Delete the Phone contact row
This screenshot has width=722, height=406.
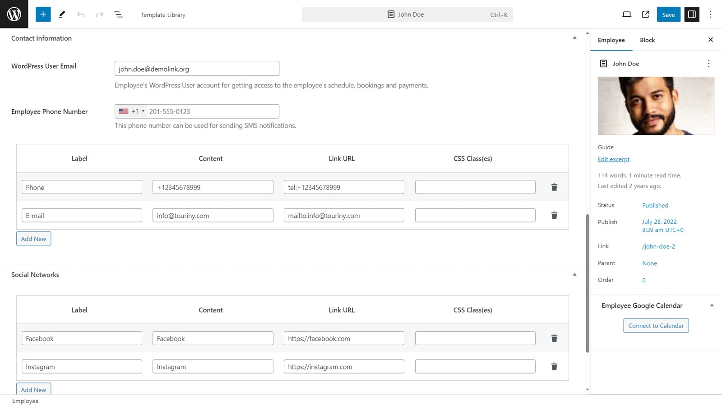click(554, 187)
